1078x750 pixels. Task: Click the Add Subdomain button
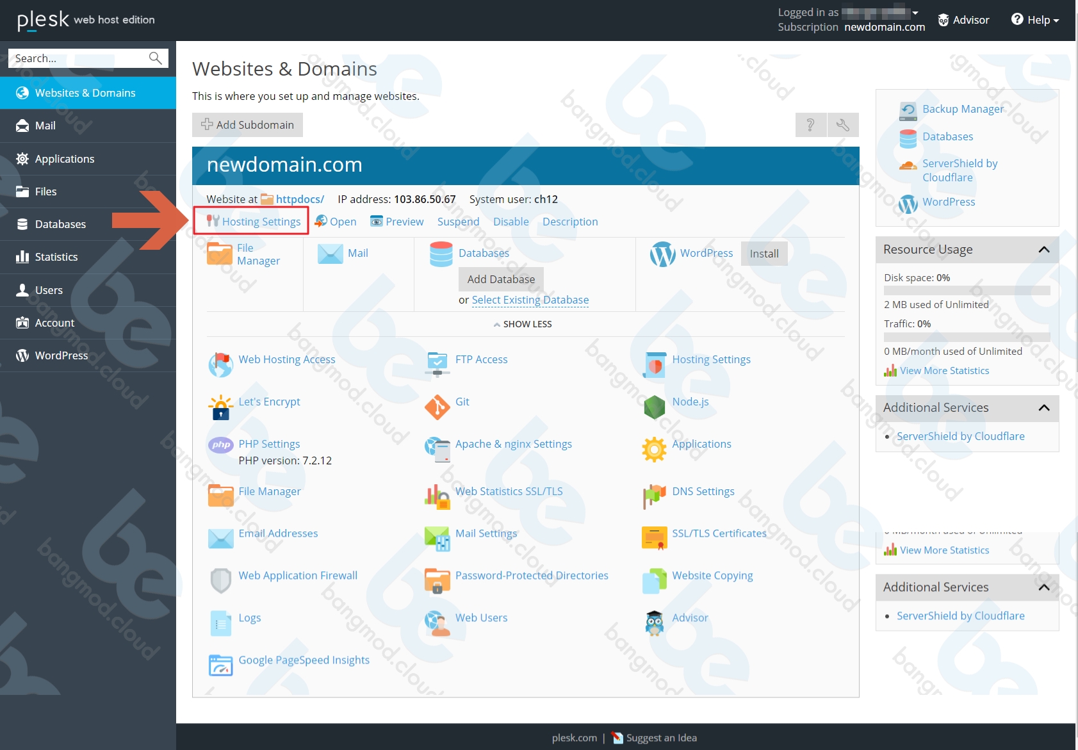[x=247, y=125]
